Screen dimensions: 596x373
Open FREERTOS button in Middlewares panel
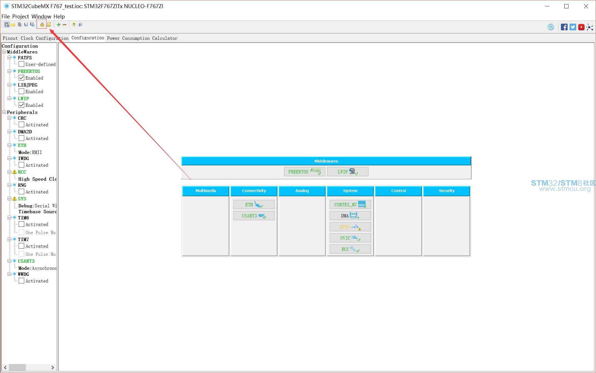click(x=304, y=172)
